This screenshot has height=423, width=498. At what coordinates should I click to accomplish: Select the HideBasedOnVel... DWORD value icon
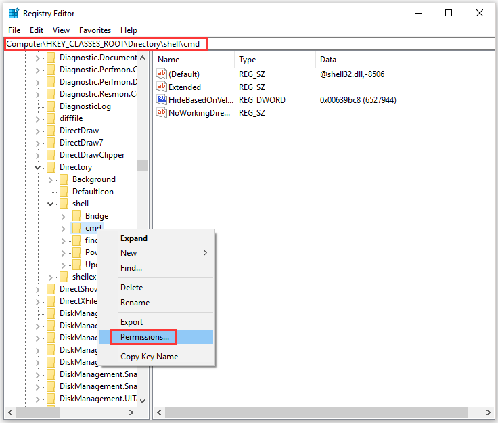tap(161, 99)
